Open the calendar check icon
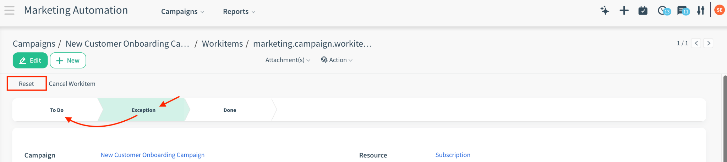Viewport: 727px width, 162px height. click(643, 11)
